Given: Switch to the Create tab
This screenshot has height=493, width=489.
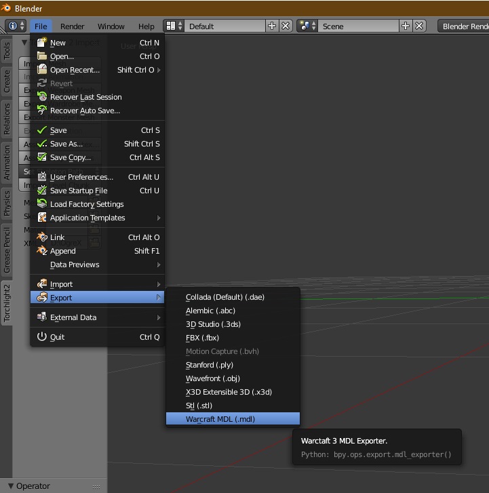Looking at the screenshot, I should [x=7, y=81].
